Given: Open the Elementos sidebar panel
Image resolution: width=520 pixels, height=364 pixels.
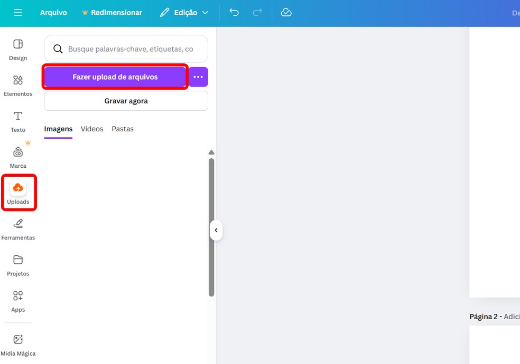Looking at the screenshot, I should [18, 86].
